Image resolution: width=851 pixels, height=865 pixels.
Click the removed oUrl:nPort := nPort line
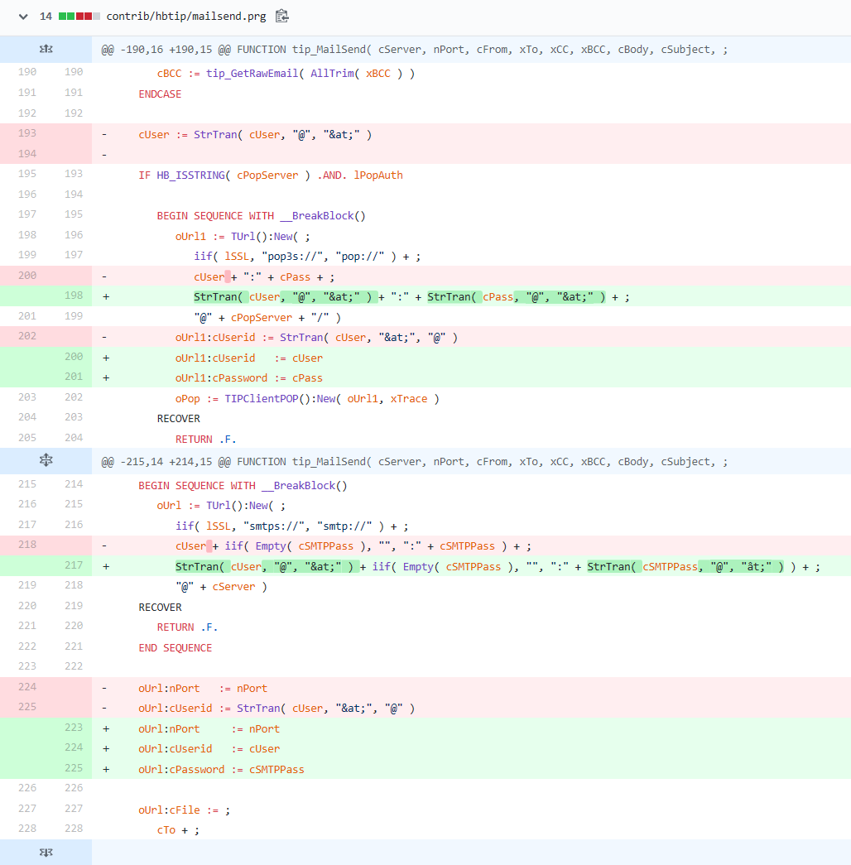coord(203,689)
